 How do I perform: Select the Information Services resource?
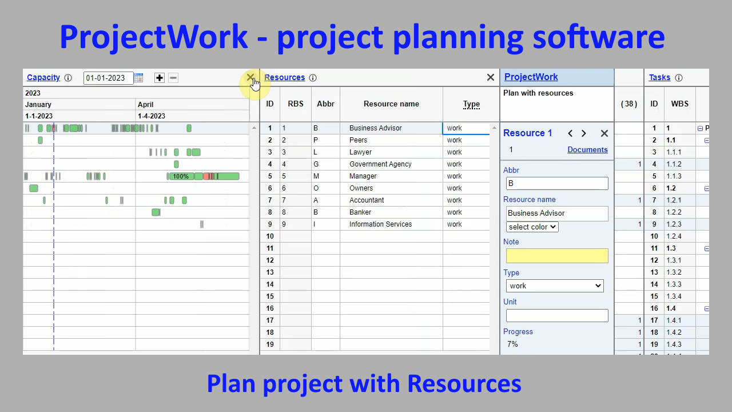tap(380, 224)
